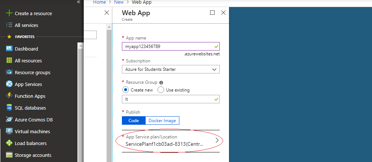Viewport: 372px width, 162px height.
Task: Click the App name input field
Action: (x=171, y=46)
